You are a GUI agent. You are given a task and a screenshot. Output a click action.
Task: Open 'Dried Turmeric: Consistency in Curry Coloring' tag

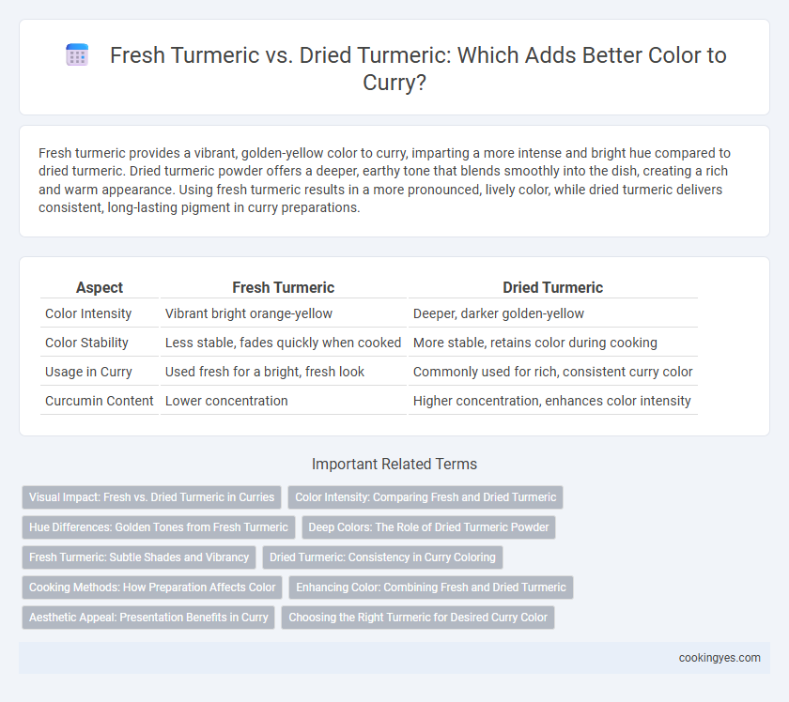tap(382, 557)
